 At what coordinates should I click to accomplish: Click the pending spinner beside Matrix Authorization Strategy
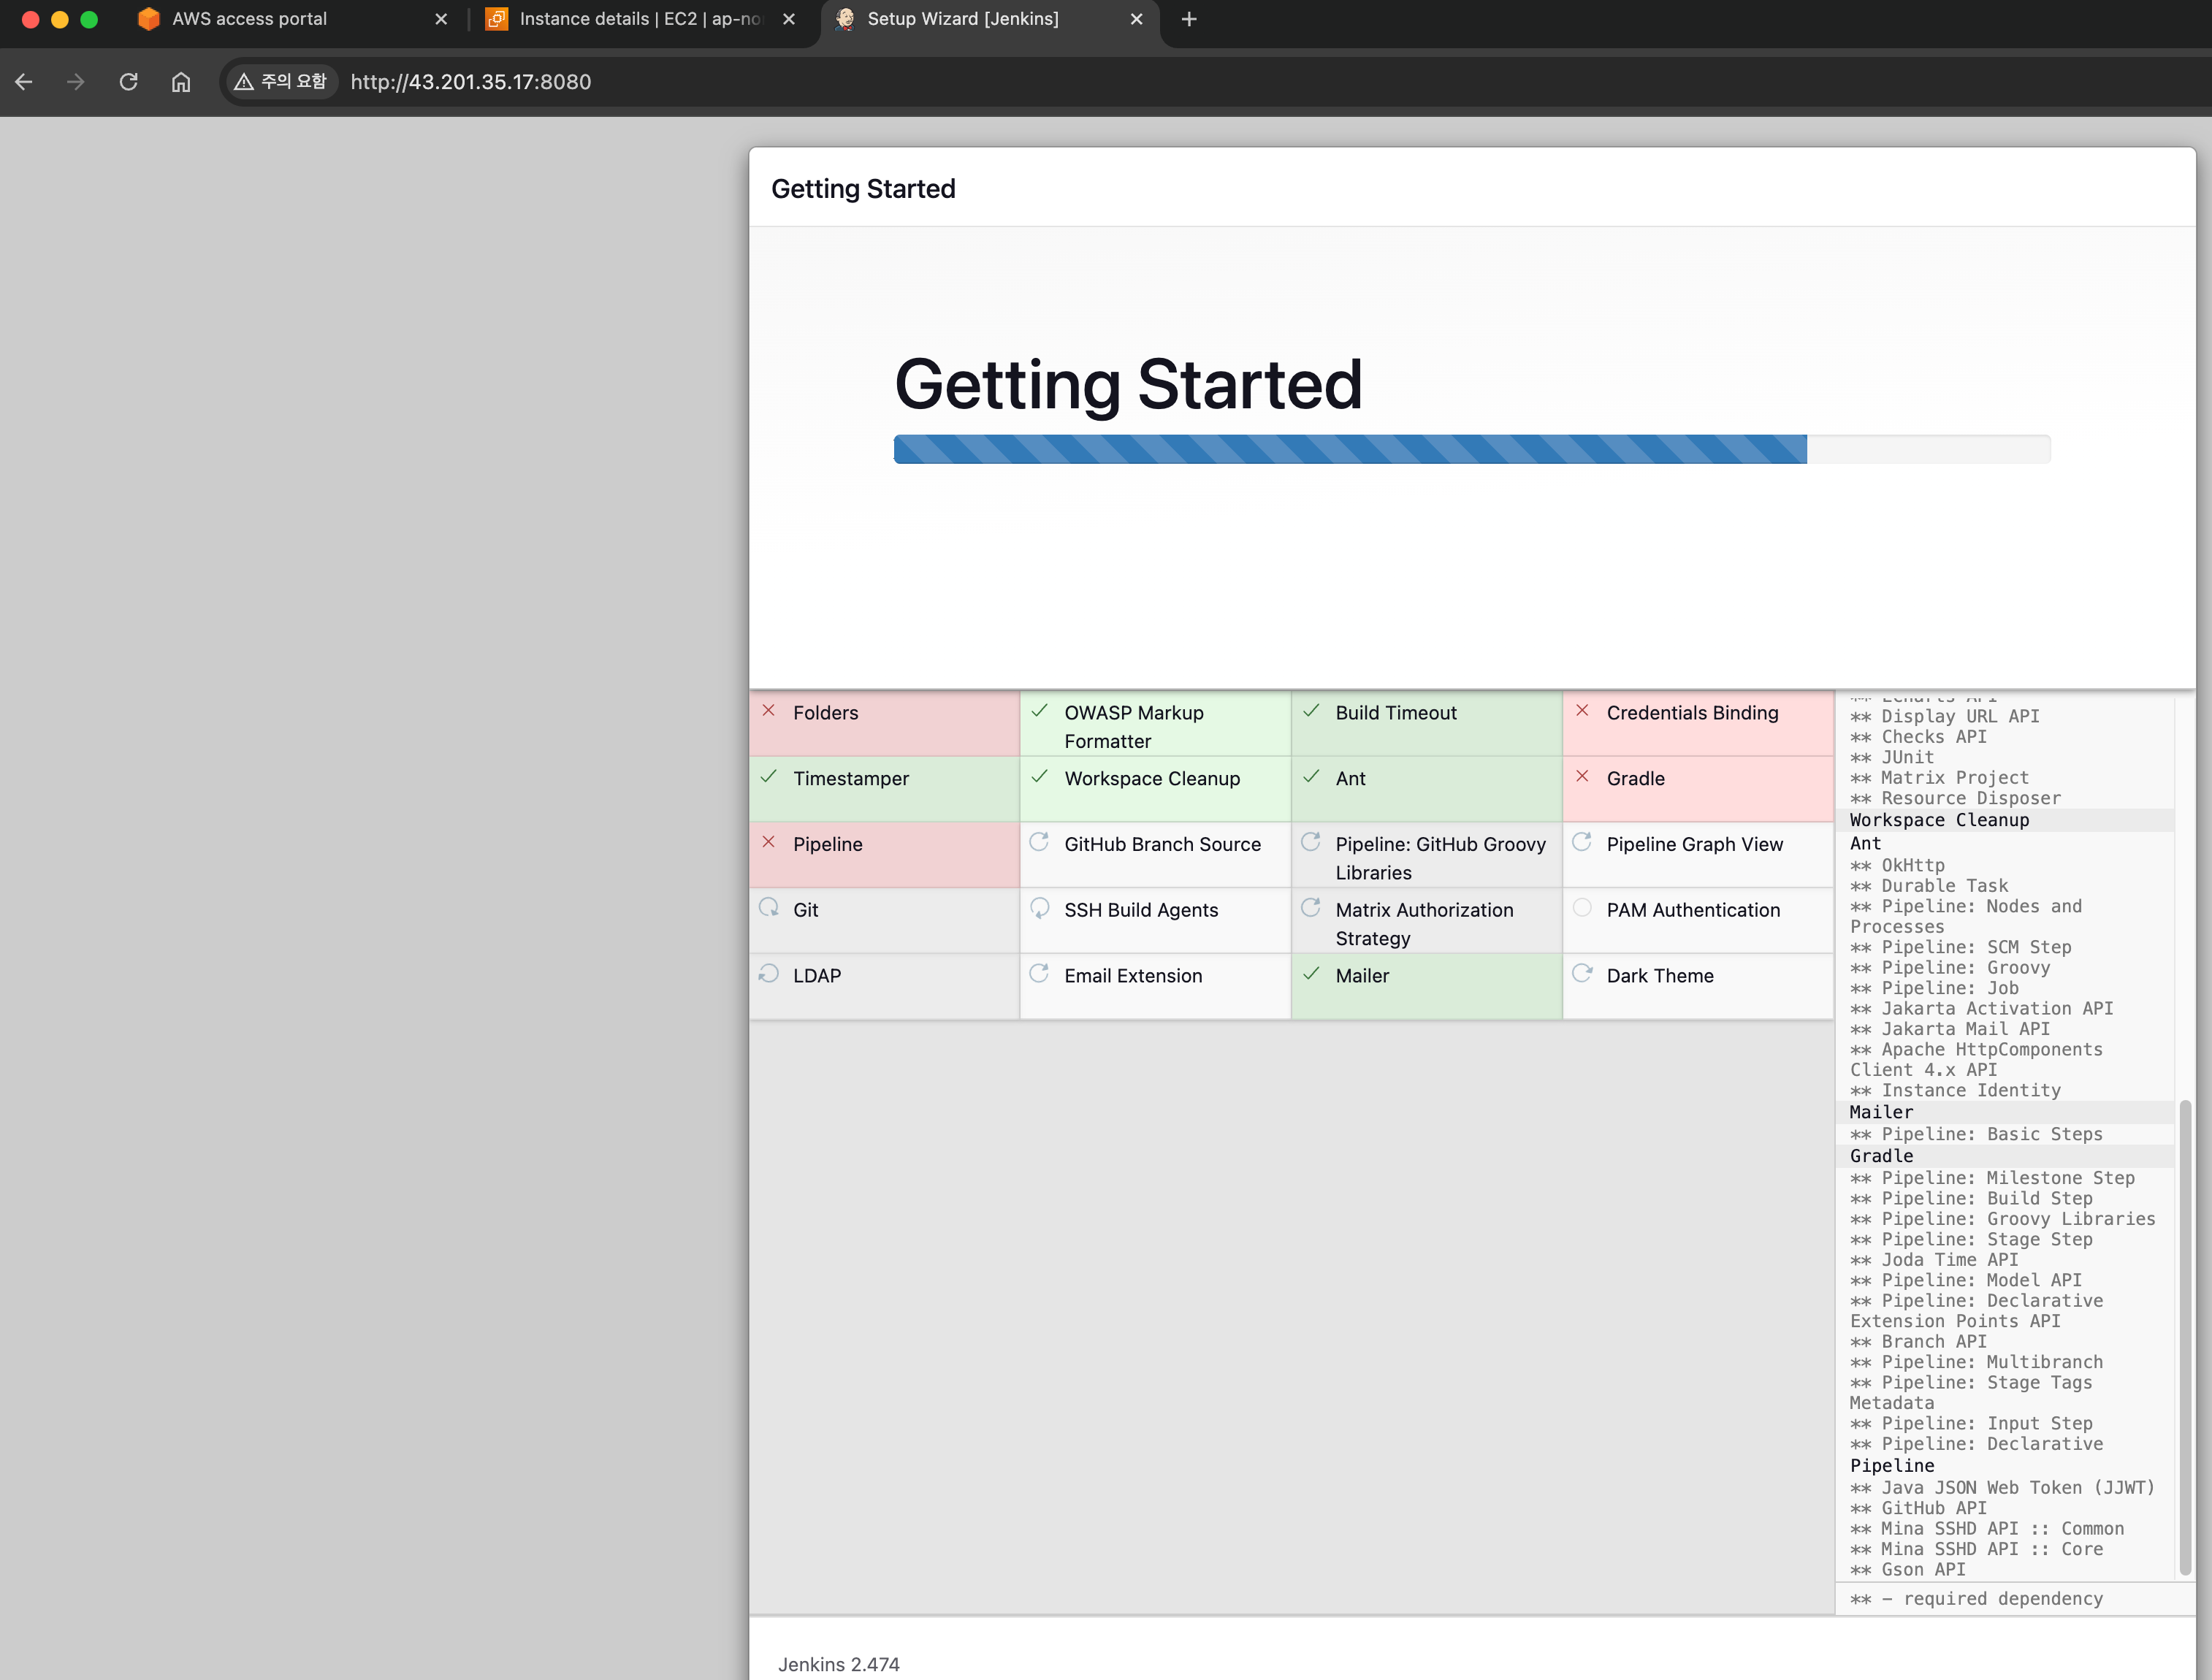coord(1311,908)
